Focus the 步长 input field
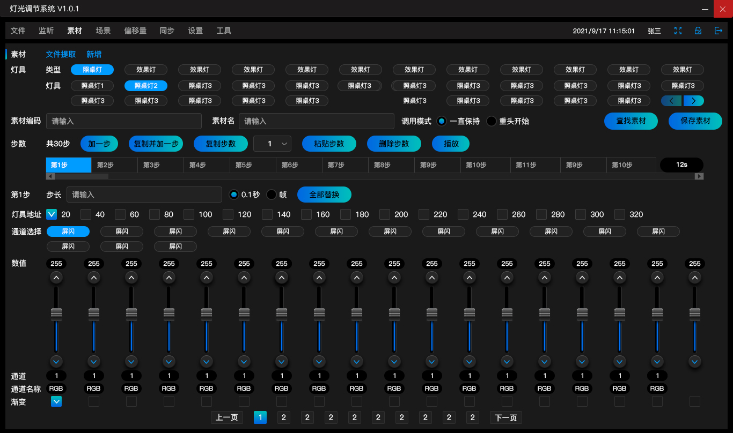Screen dimensions: 733x433 pyautogui.click(x=144, y=195)
